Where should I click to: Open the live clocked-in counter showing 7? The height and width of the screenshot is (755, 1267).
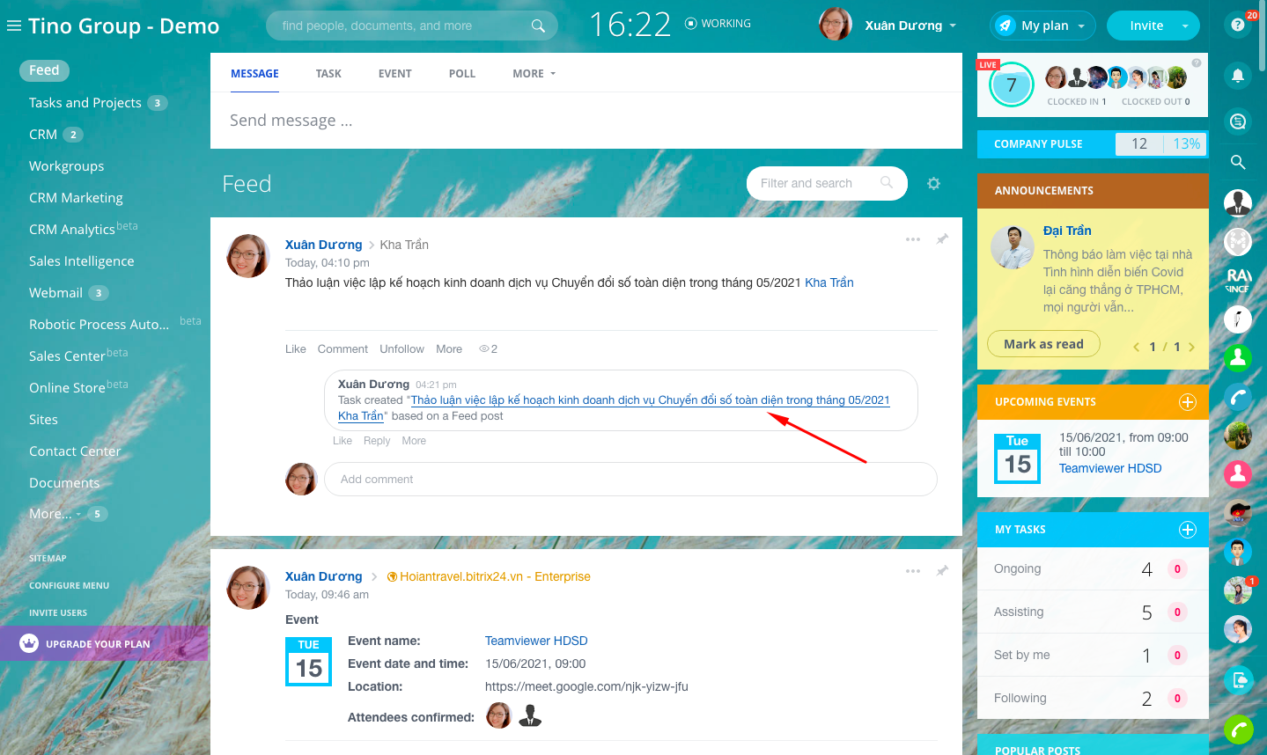(x=1011, y=84)
